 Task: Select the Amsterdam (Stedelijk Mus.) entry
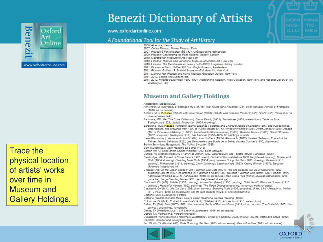pos(160,104)
